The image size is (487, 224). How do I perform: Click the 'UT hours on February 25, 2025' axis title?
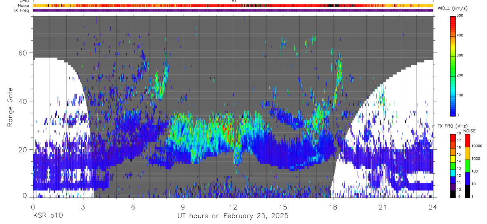pyautogui.click(x=233, y=216)
